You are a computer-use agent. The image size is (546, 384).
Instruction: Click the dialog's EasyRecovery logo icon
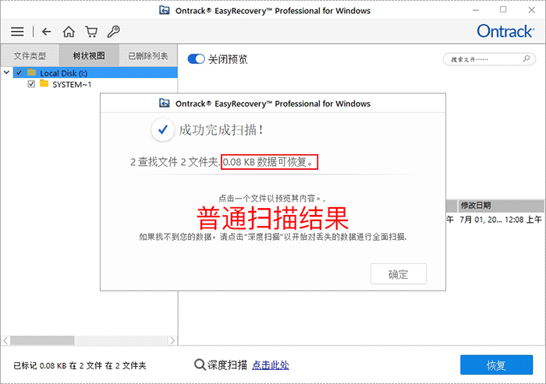(x=165, y=104)
